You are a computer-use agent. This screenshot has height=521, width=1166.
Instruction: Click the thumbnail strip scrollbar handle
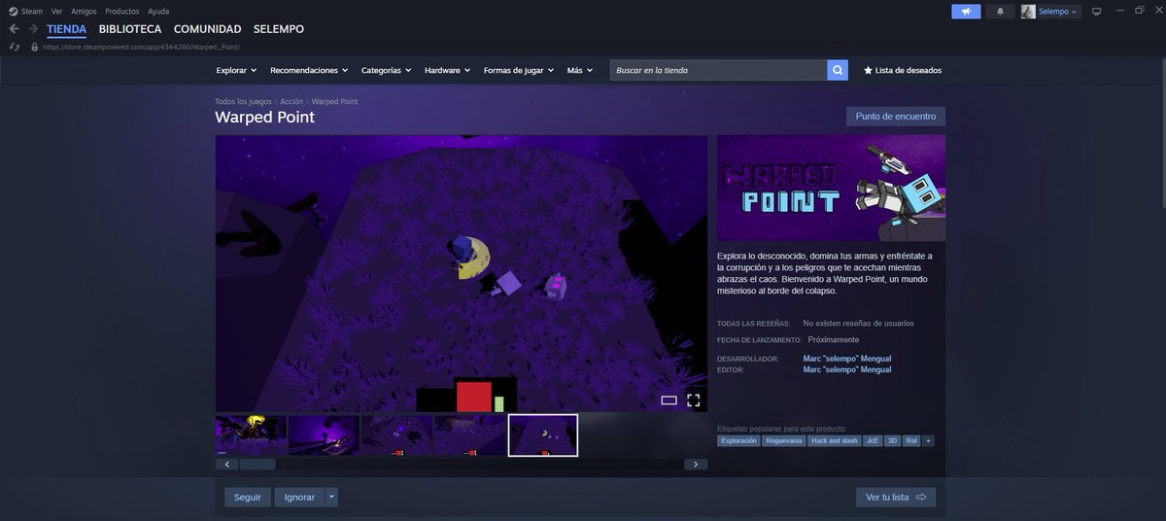click(257, 464)
